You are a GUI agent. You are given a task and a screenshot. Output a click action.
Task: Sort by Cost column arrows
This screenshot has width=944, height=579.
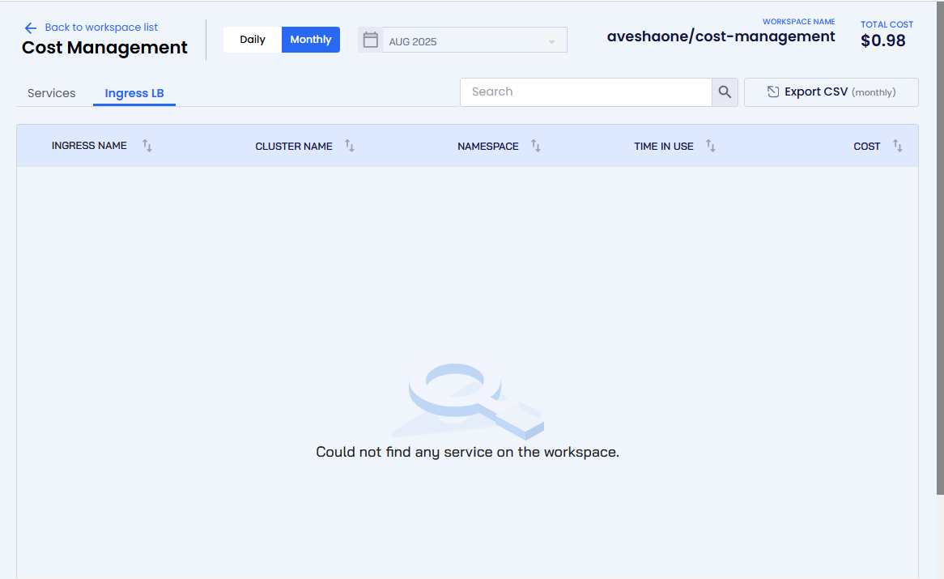pyautogui.click(x=898, y=146)
